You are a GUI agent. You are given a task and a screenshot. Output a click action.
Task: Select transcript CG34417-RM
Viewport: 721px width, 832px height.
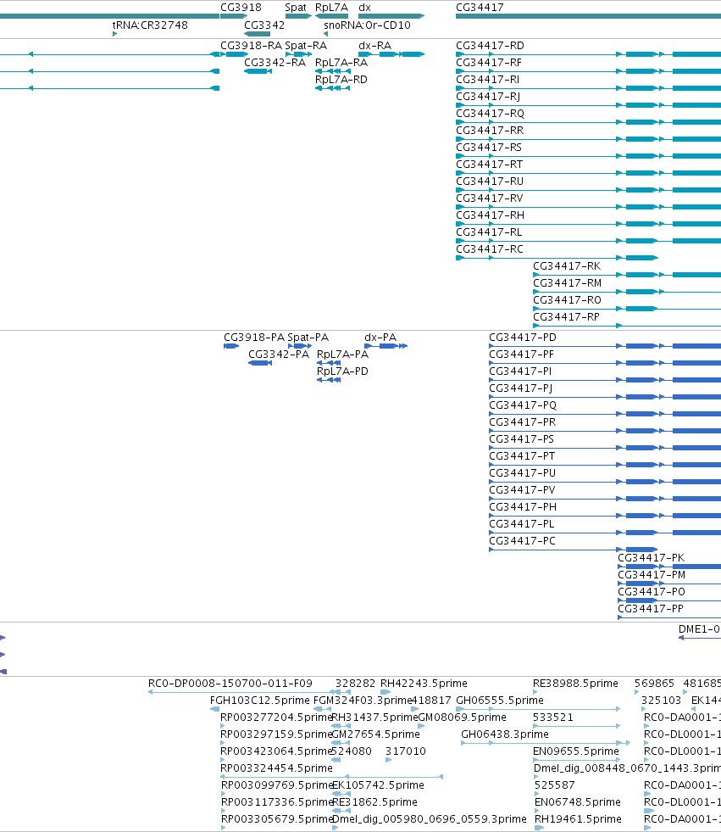[x=568, y=283]
